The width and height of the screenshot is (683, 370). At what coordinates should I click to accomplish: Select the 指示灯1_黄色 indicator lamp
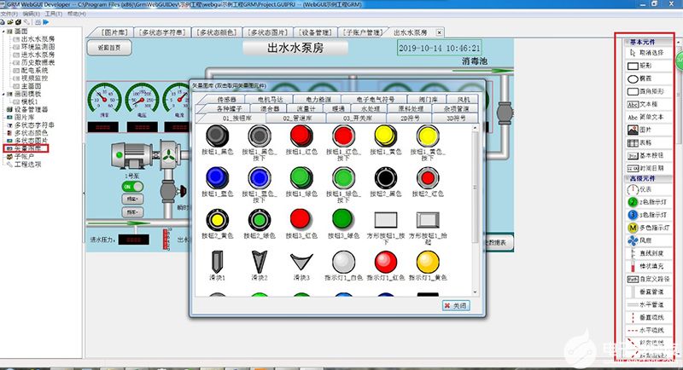tap(428, 262)
